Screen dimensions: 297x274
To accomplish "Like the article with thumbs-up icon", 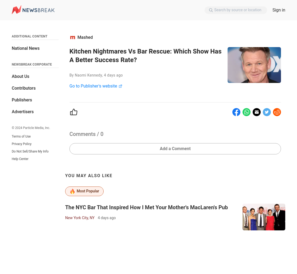I will pyautogui.click(x=74, y=112).
